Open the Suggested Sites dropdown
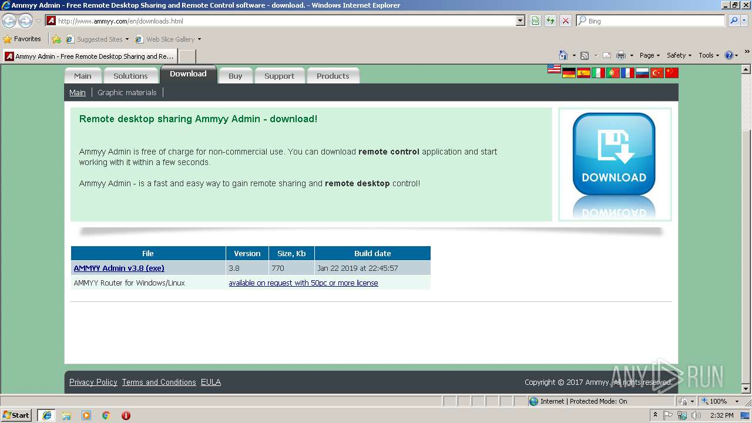This screenshot has width=752, height=423. 127,39
